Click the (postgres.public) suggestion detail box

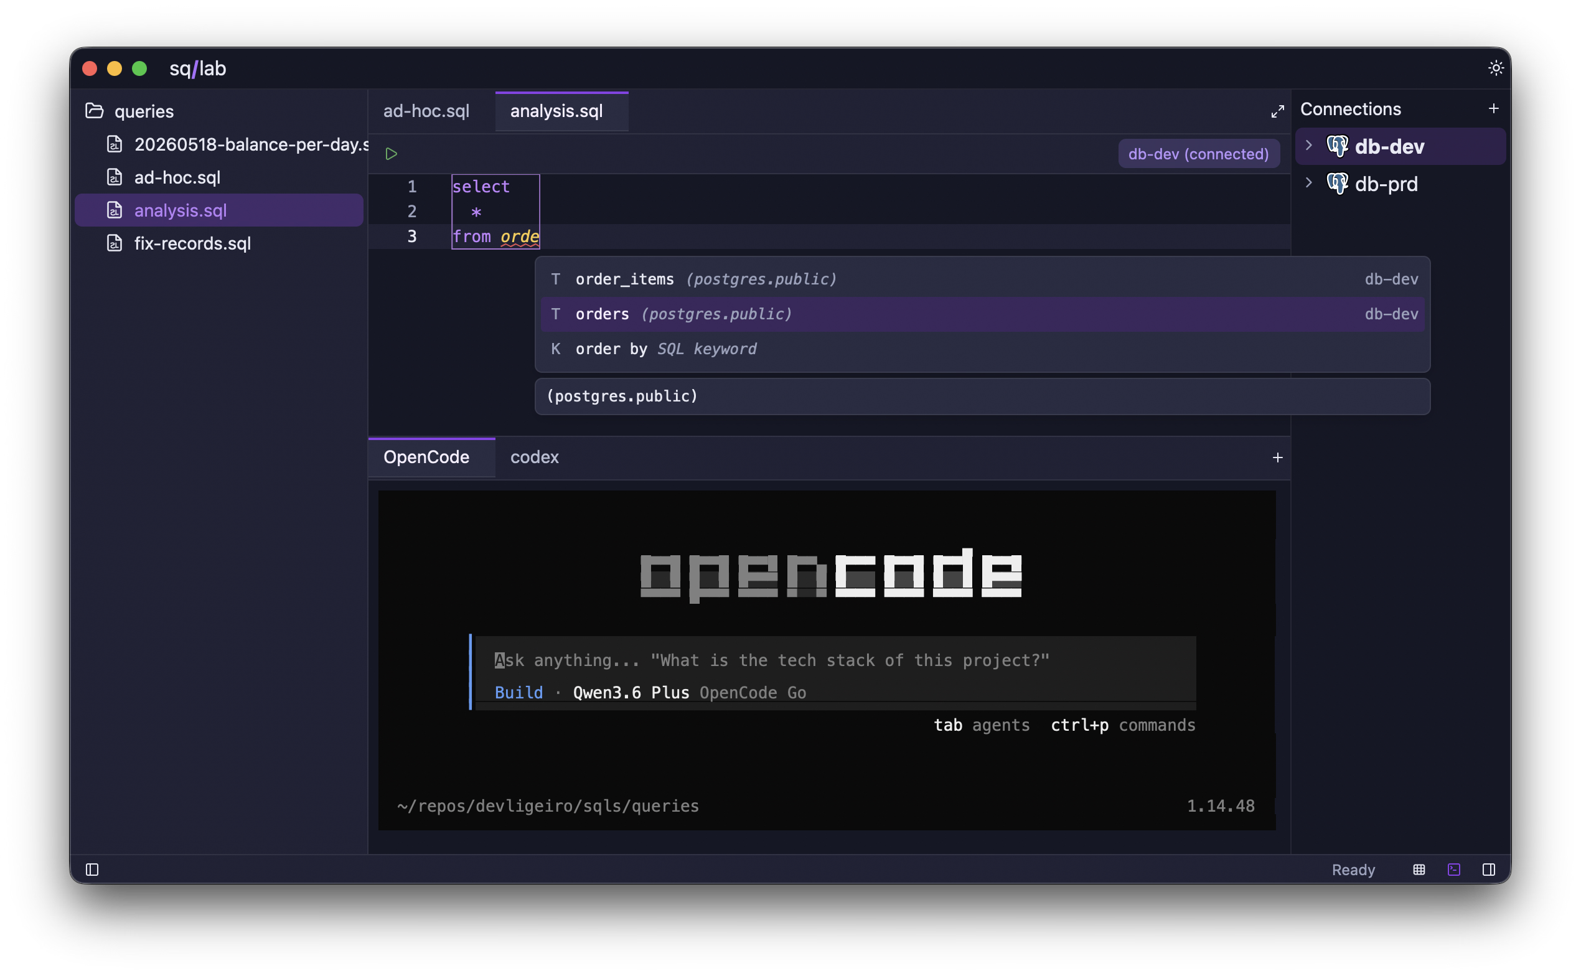coord(982,396)
